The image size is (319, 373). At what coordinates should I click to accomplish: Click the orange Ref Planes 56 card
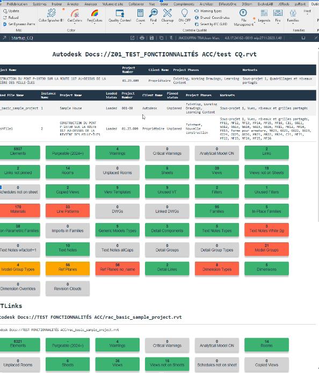coord(68,268)
